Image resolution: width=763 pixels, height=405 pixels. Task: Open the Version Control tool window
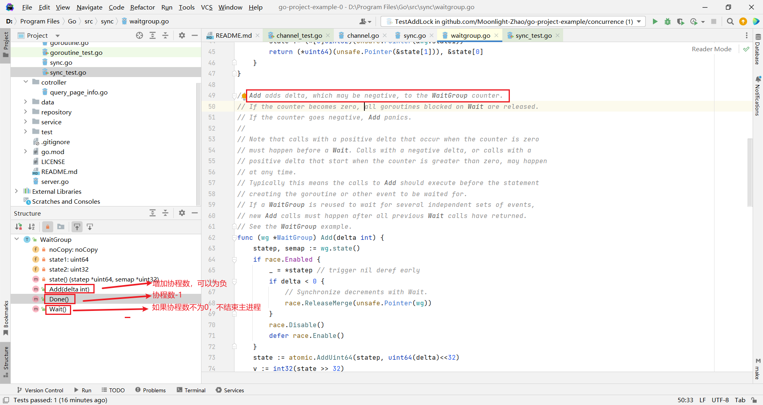pyautogui.click(x=40, y=390)
